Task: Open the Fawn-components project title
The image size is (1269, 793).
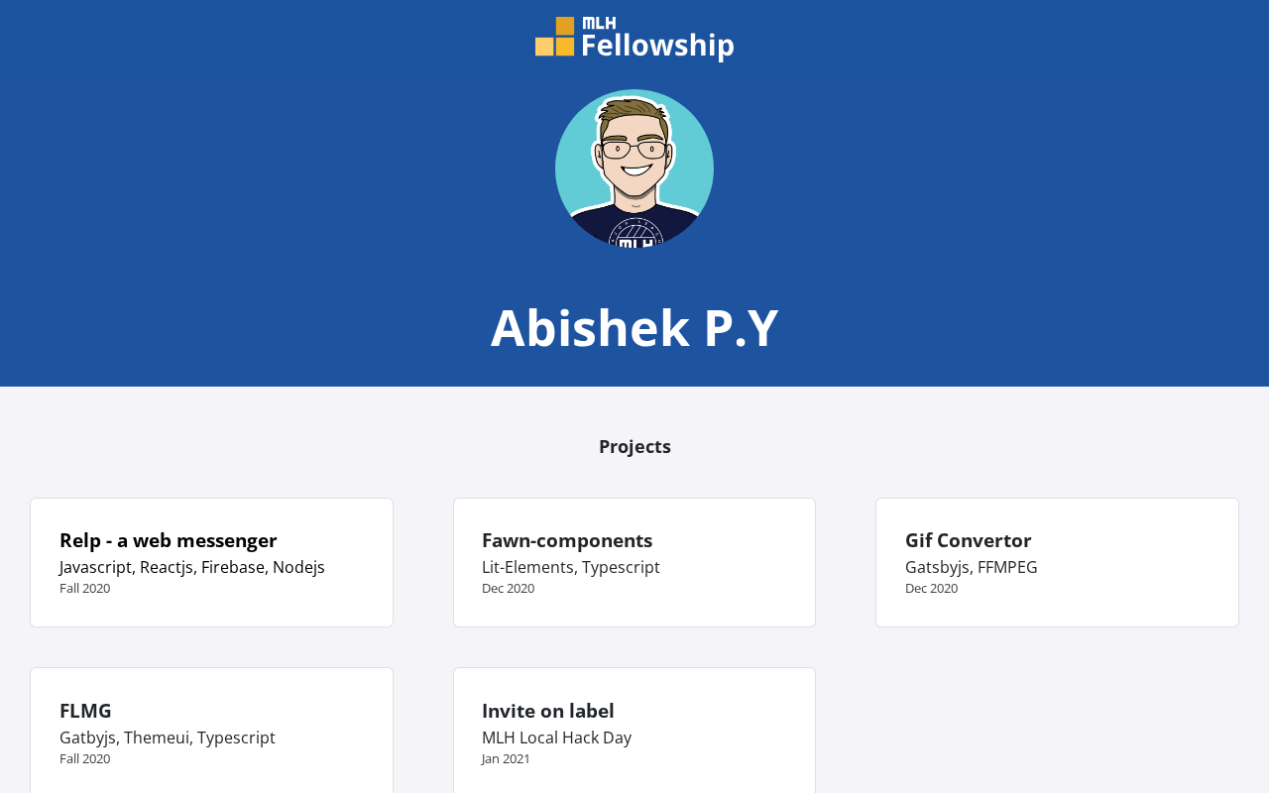Action: 567,540
